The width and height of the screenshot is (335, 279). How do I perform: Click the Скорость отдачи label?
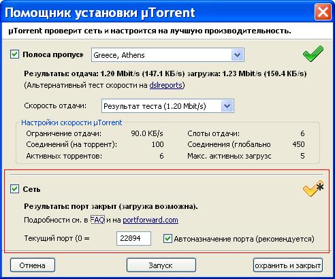point(55,105)
